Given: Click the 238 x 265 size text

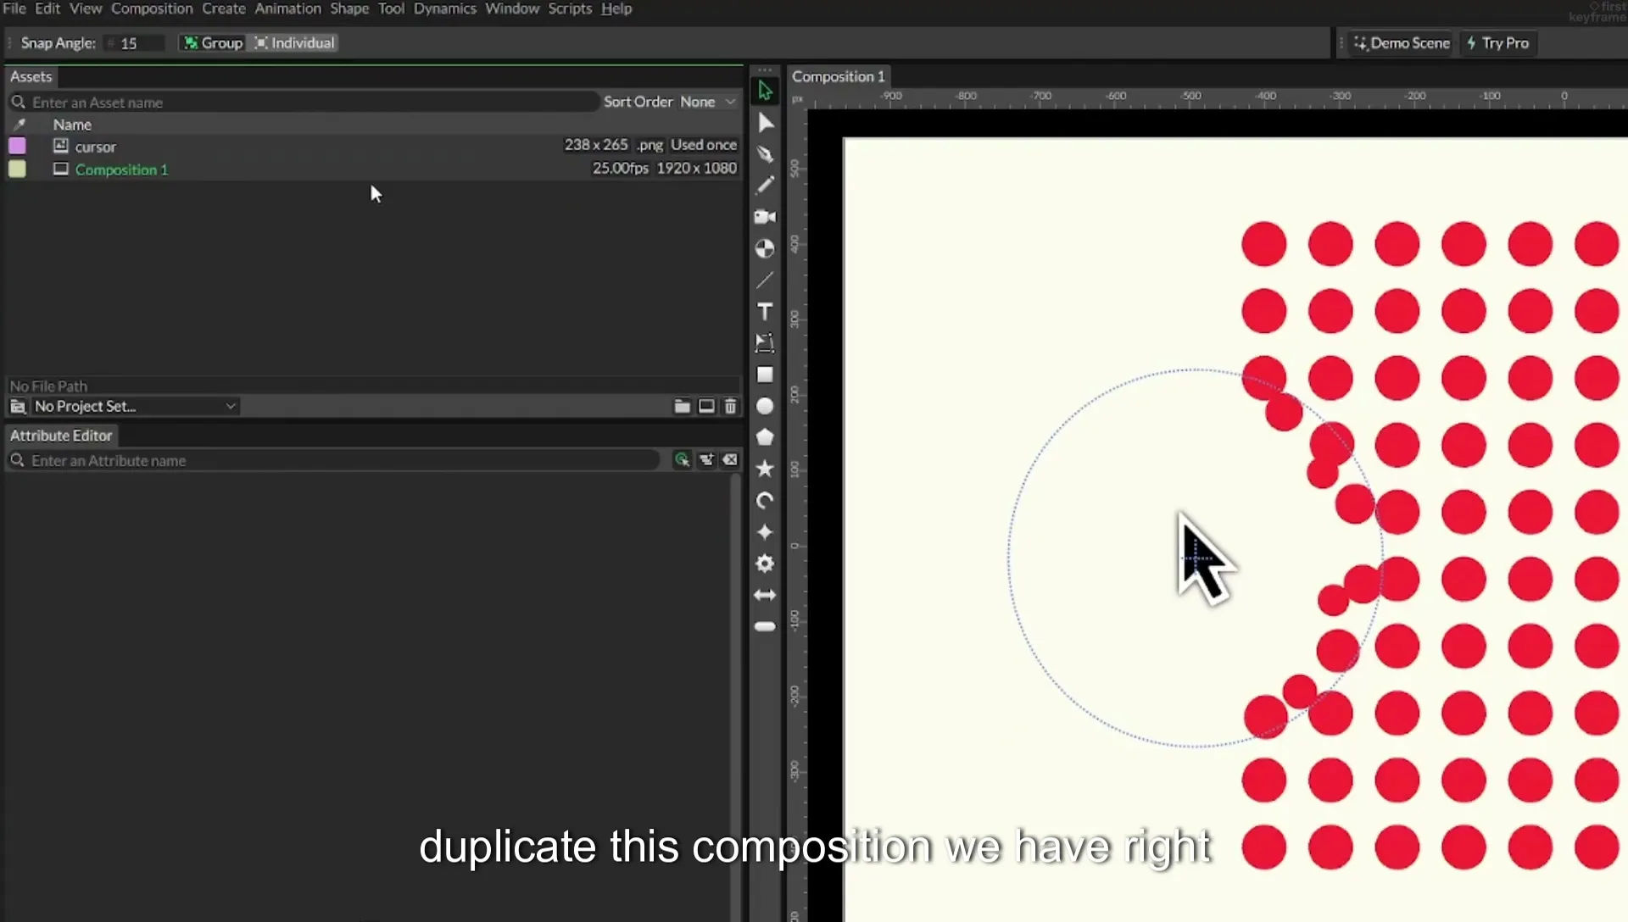Looking at the screenshot, I should point(596,145).
